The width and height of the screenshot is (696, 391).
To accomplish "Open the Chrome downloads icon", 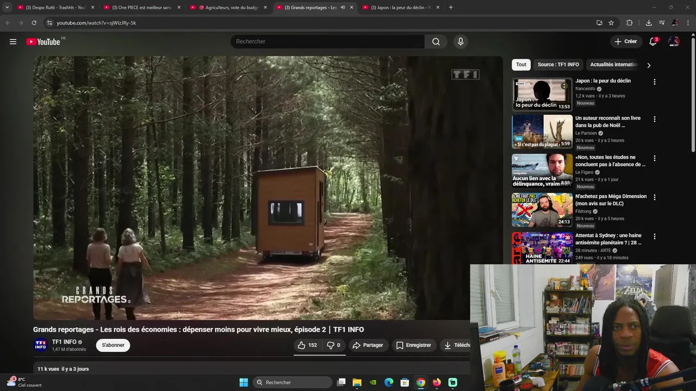I will pos(649,23).
